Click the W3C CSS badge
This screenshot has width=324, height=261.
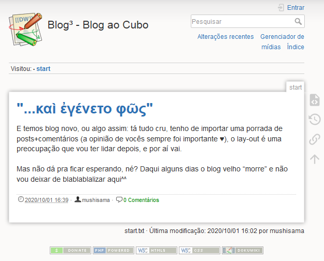pos(200,250)
